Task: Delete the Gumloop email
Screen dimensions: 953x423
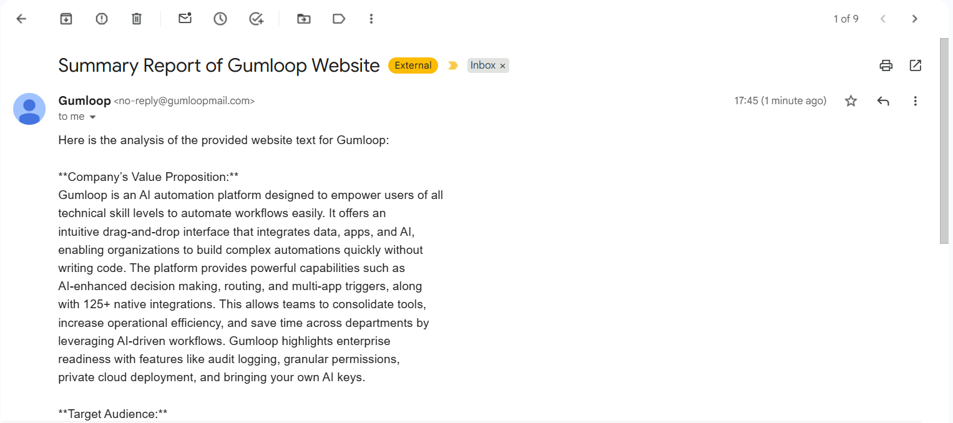Action: click(x=136, y=19)
